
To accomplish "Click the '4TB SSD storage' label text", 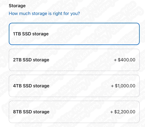I will [31, 86].
